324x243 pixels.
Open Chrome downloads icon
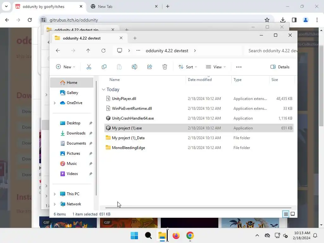pyautogui.click(x=283, y=20)
